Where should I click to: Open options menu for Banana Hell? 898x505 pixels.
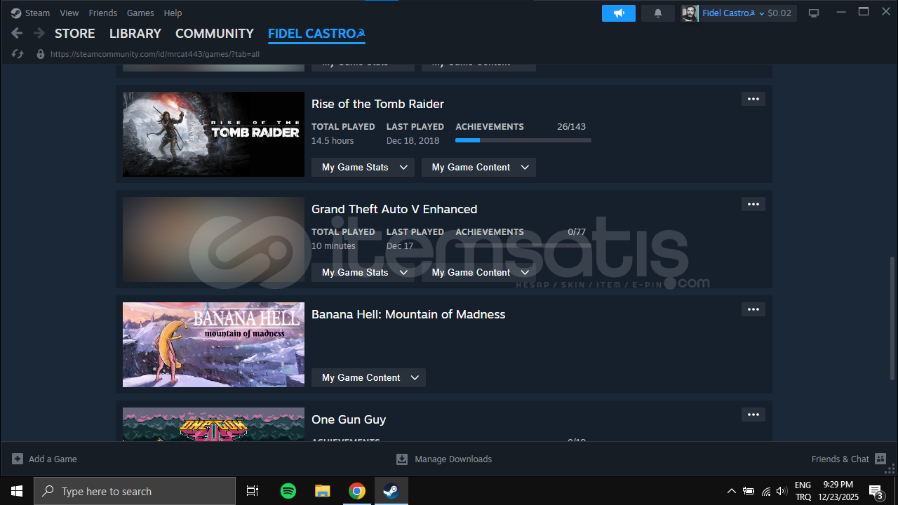753,309
